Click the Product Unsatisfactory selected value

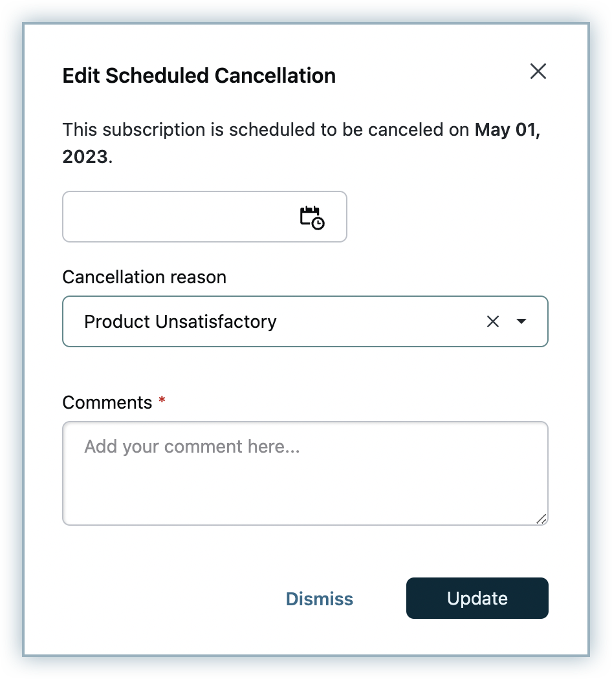[x=180, y=321]
